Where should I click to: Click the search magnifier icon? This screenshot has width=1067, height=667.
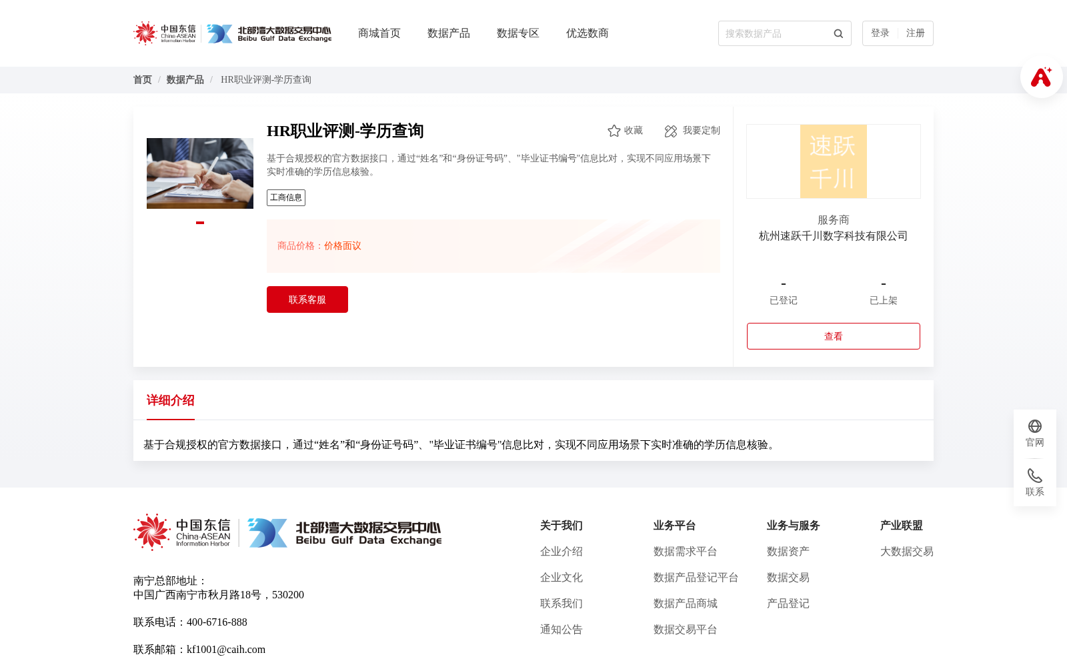click(x=838, y=33)
